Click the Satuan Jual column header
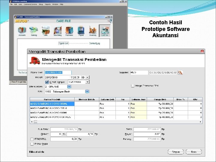 coord(138,100)
